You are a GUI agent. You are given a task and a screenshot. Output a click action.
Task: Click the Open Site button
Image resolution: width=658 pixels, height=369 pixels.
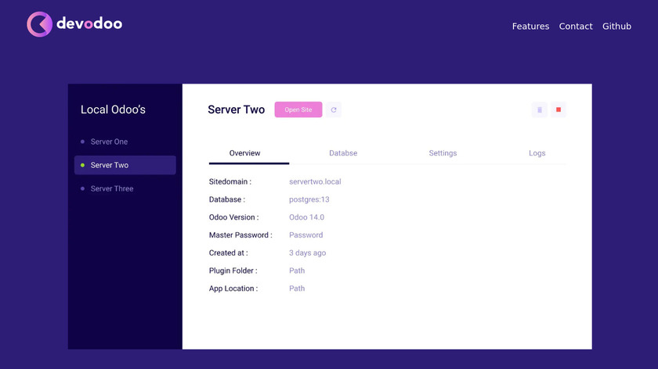[x=298, y=109]
